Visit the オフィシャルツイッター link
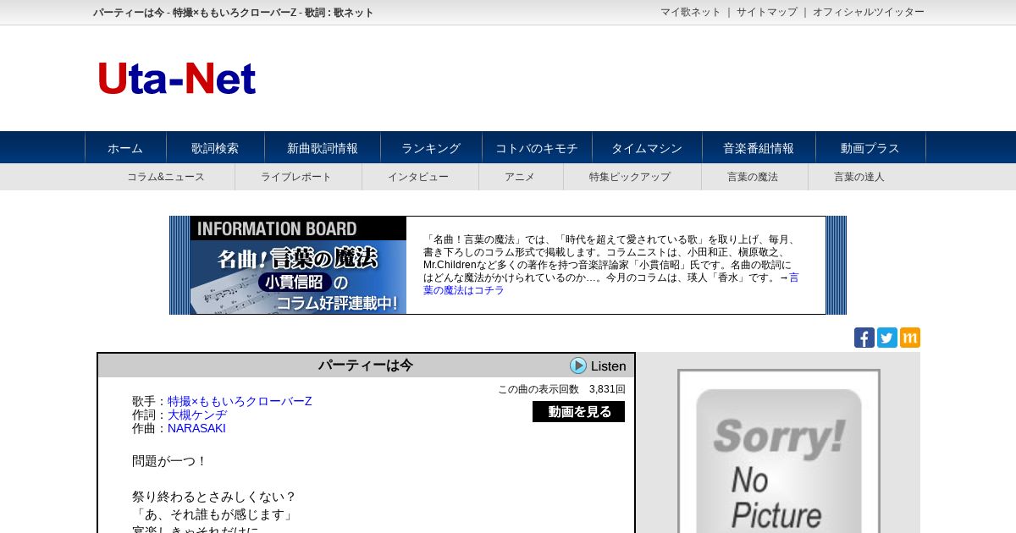1016x533 pixels. click(x=869, y=12)
